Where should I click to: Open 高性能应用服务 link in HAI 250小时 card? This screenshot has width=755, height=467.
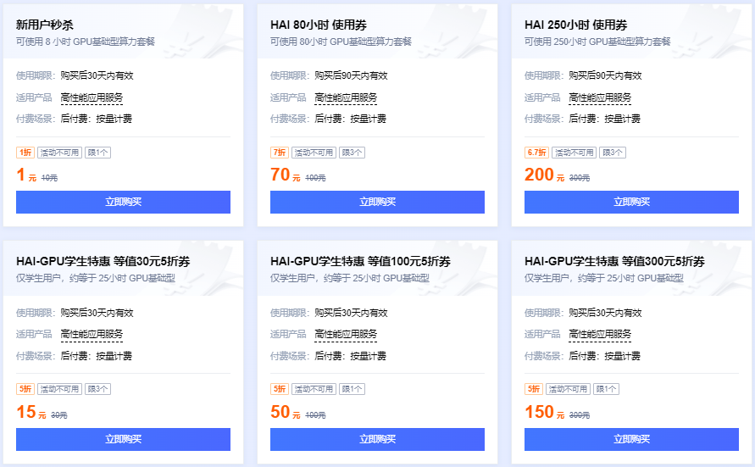[x=600, y=97]
